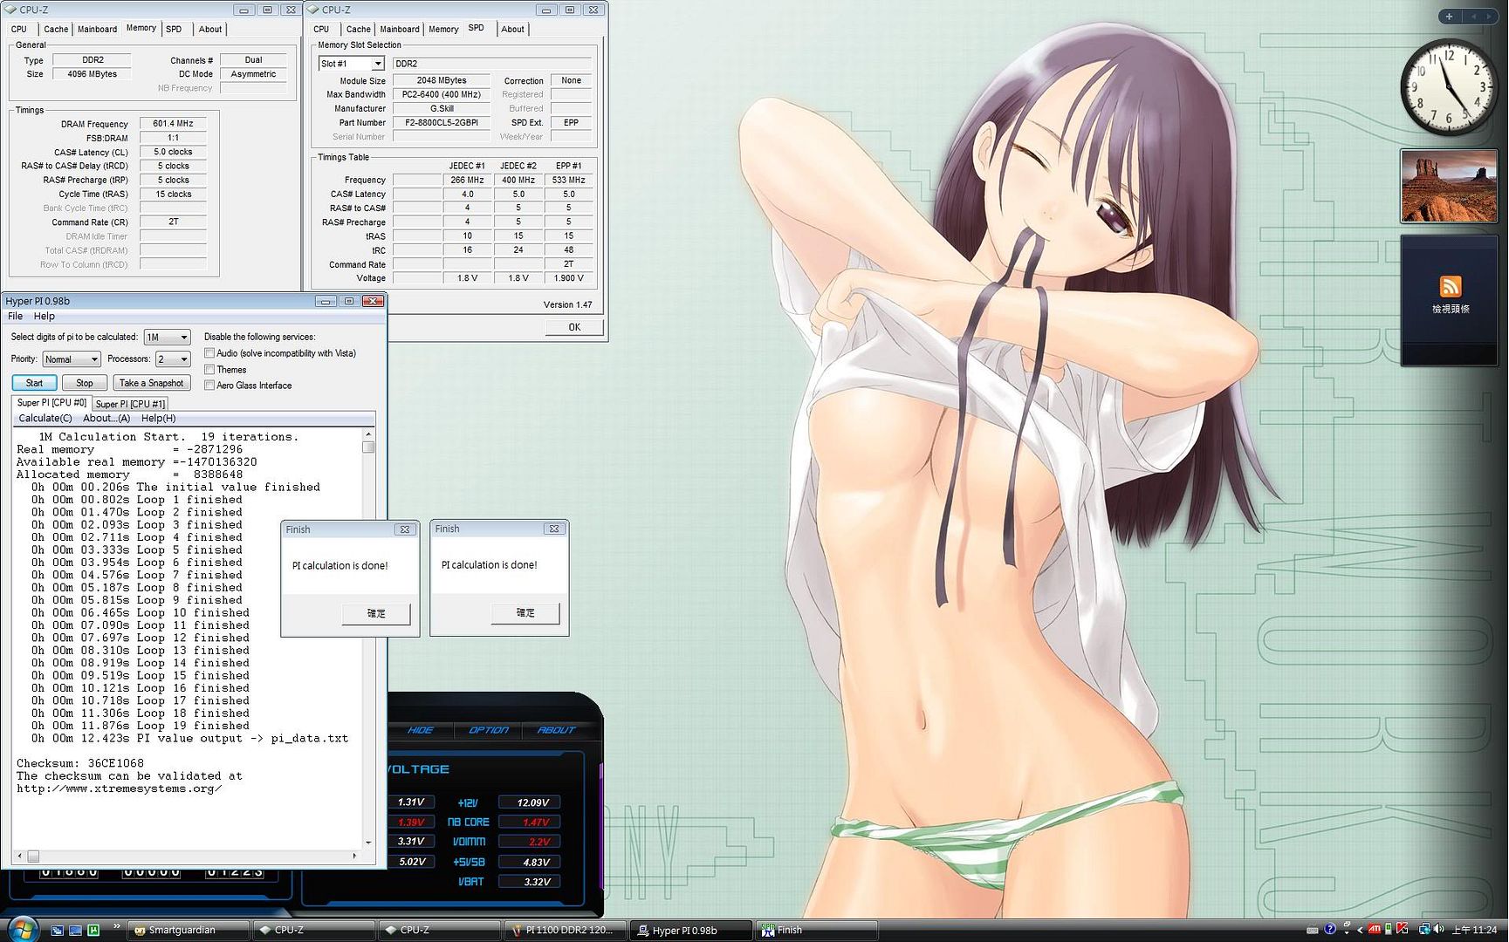This screenshot has width=1509, height=942.
Task: Click the Windows Start orb
Action: (x=23, y=929)
